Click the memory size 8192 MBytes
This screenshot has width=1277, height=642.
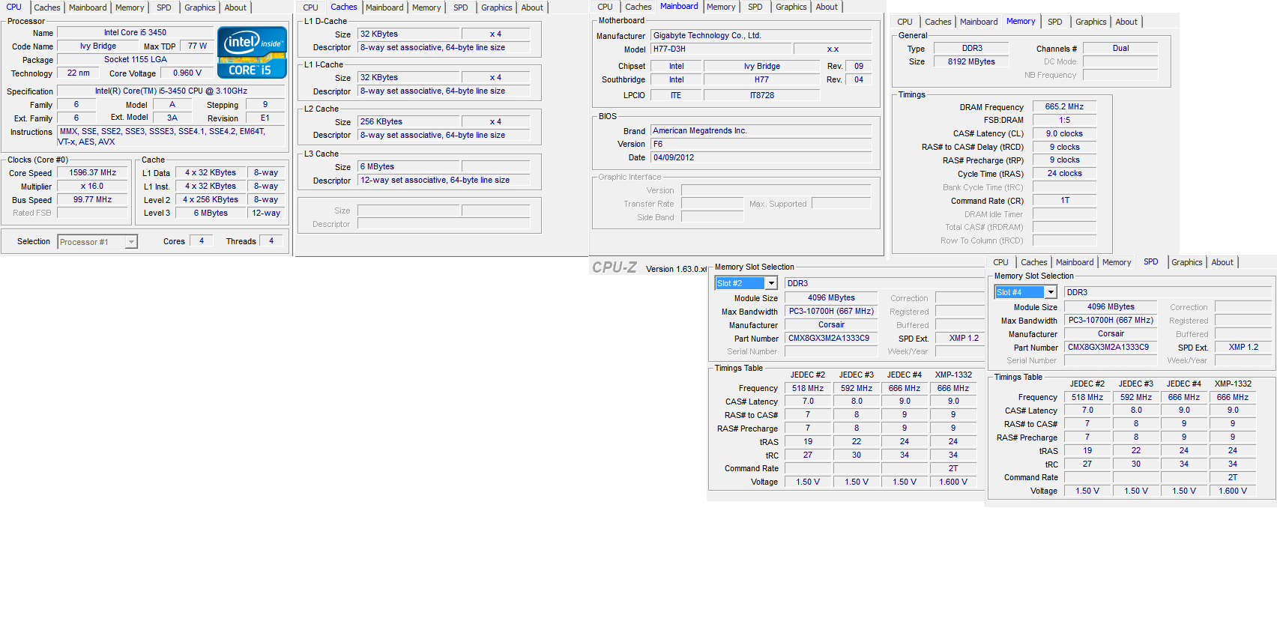click(971, 61)
